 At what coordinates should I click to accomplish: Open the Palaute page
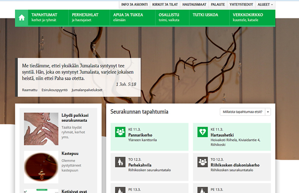point(218,4)
